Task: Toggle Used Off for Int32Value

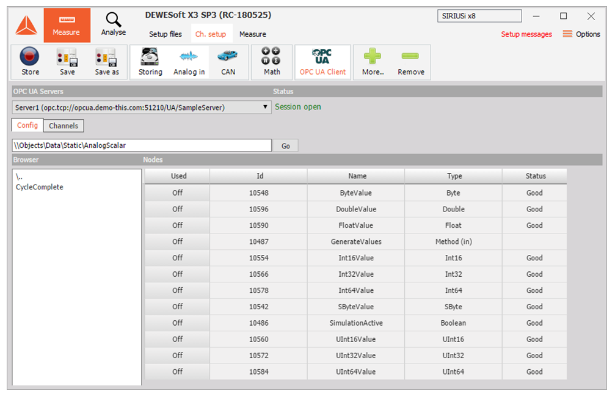Action: point(177,274)
